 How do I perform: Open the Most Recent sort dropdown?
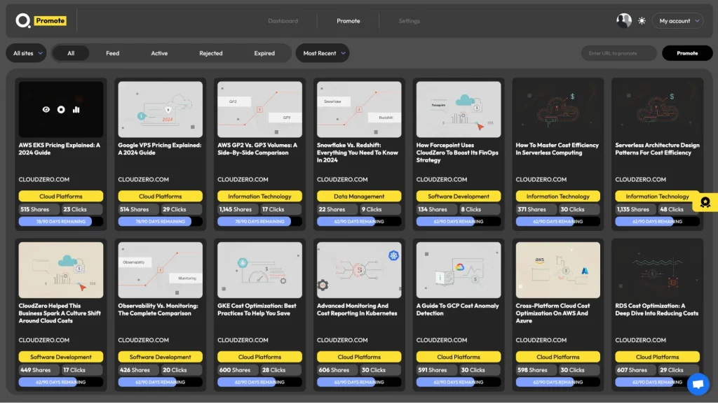click(323, 53)
